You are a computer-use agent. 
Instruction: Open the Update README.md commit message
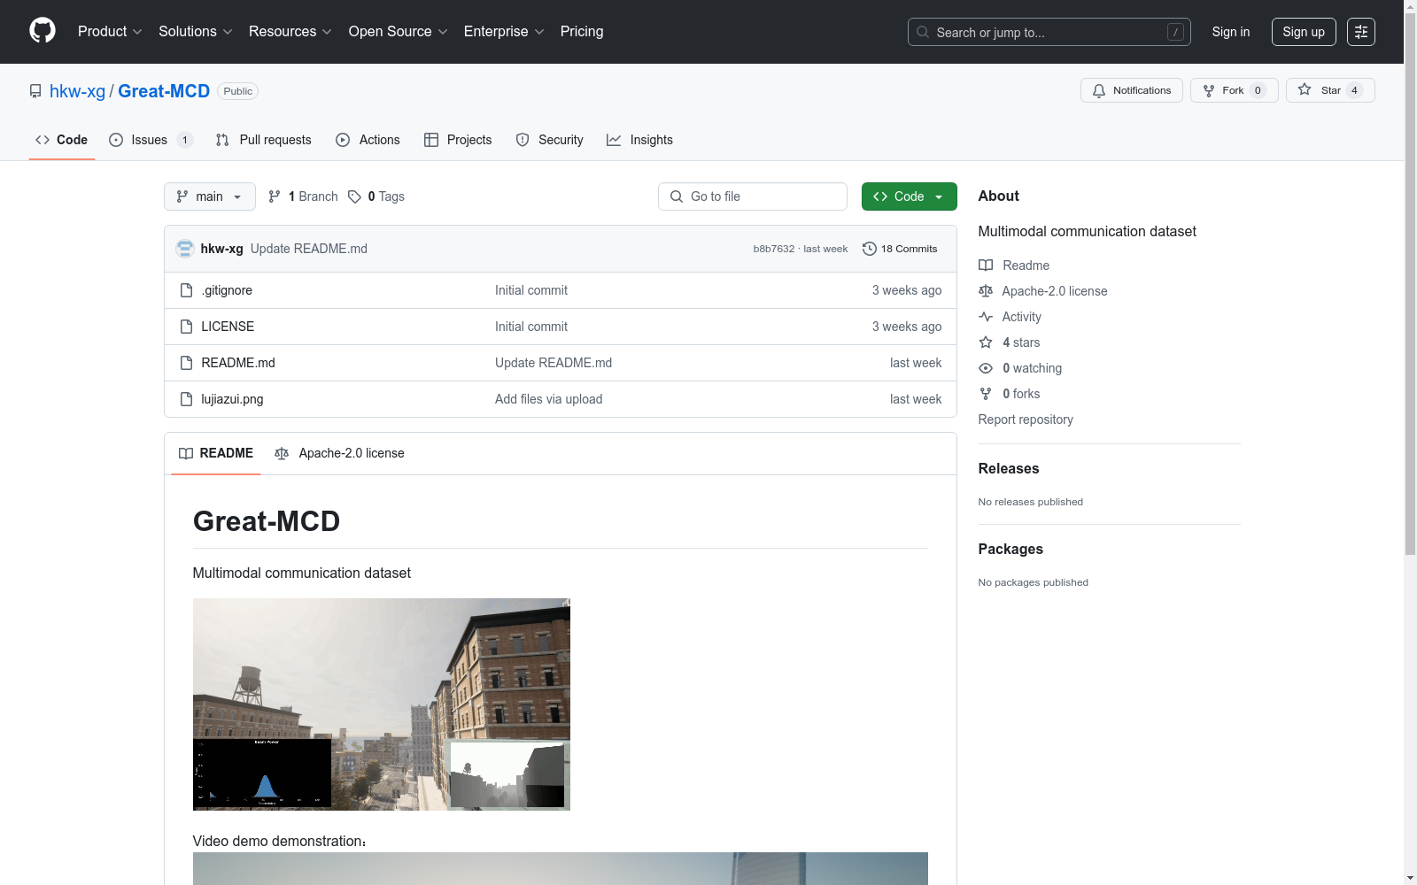click(x=309, y=249)
